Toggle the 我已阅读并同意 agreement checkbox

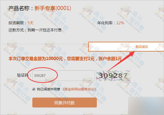click(34, 89)
